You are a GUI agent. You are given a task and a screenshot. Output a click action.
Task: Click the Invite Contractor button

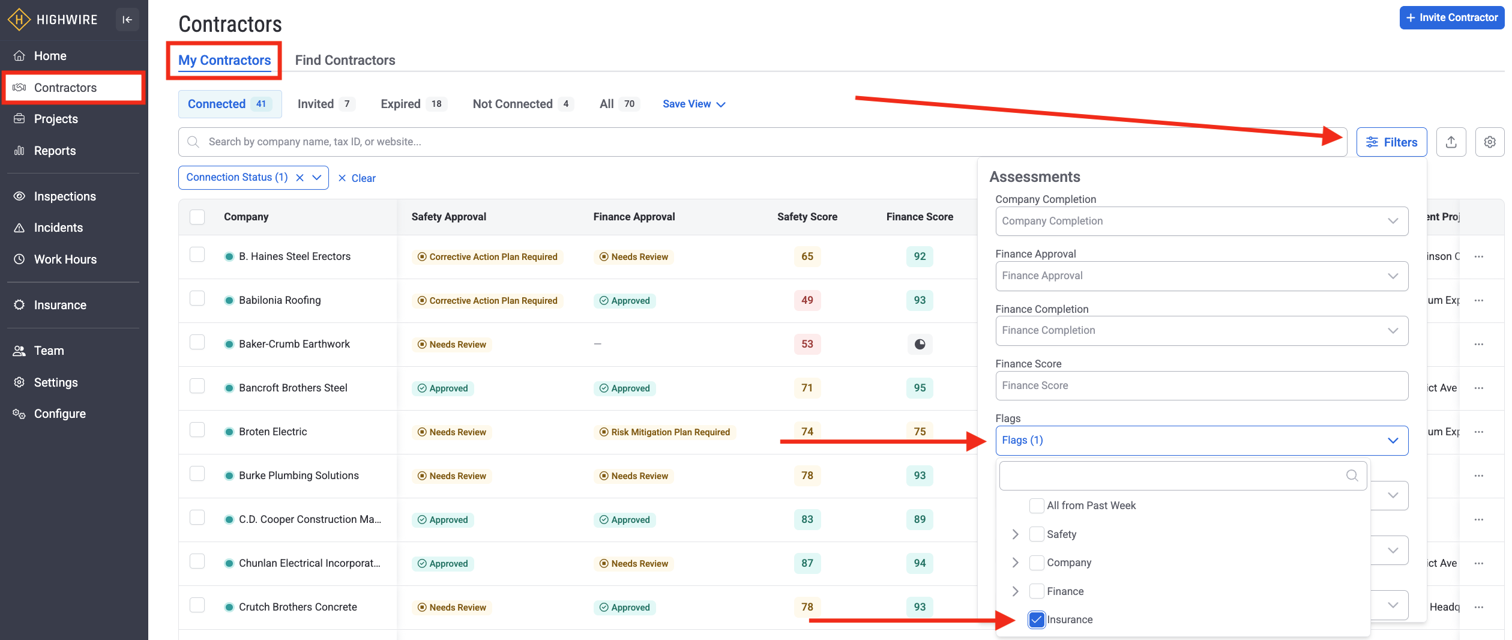click(x=1451, y=18)
